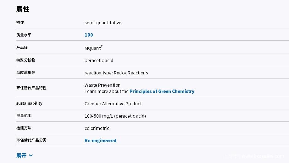The height and width of the screenshot is (163, 289).
Task: Click the peracetic acid analyte value
Action: click(x=99, y=61)
